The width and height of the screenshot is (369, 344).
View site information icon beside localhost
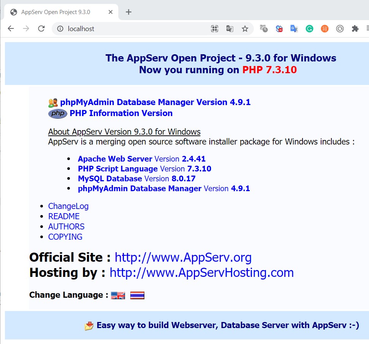point(60,29)
